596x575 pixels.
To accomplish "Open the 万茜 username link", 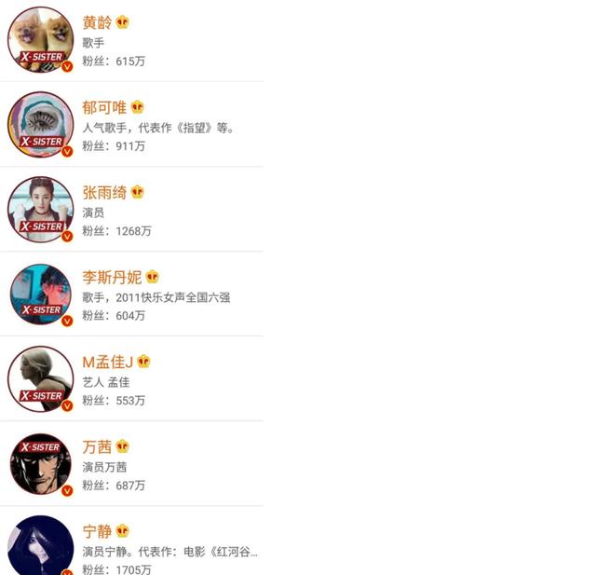I will click(97, 446).
